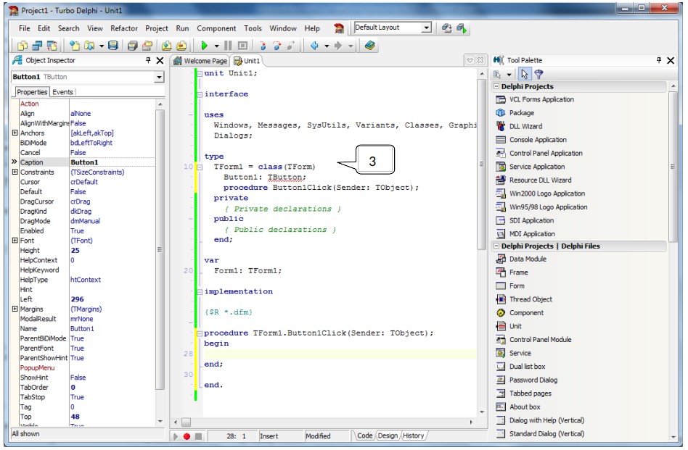Click the red macro record button

(187, 436)
